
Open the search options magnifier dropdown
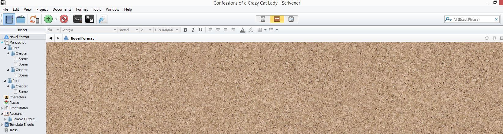pos(449,19)
